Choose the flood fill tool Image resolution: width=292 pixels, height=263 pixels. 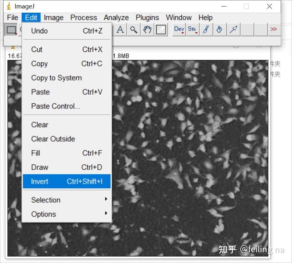(220, 29)
